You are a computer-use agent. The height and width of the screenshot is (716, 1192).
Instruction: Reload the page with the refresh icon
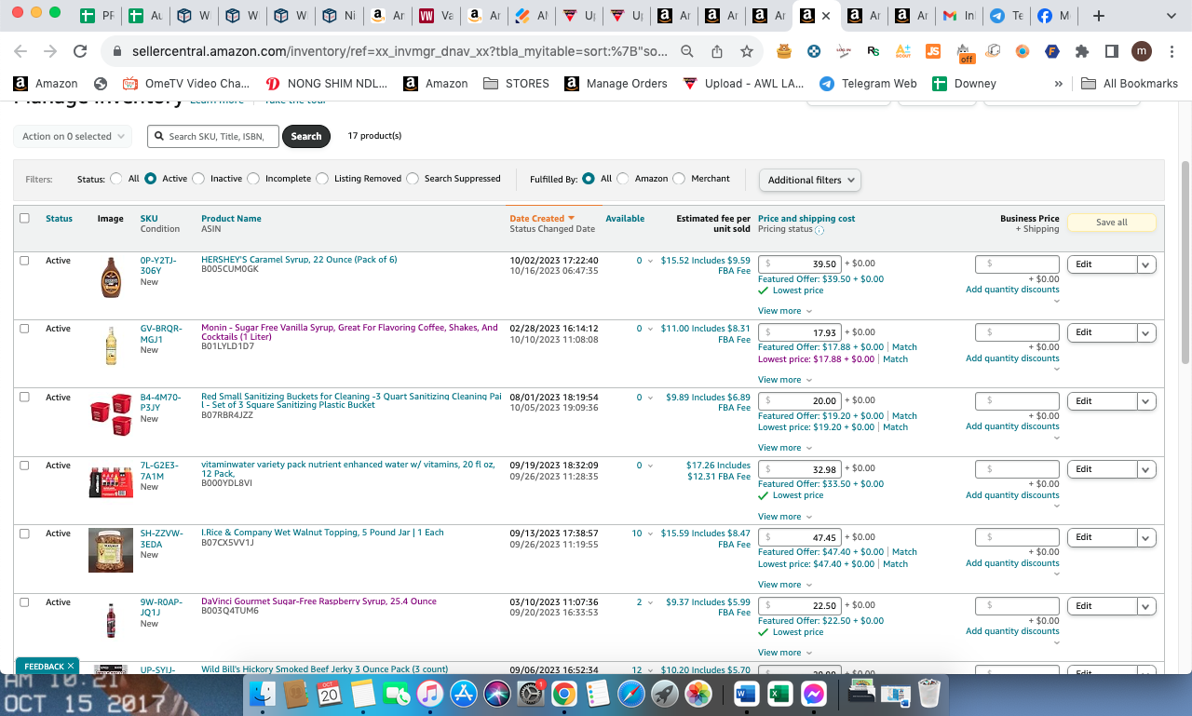[80, 51]
